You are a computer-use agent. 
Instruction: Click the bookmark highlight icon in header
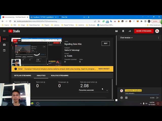(x=123, y=31)
